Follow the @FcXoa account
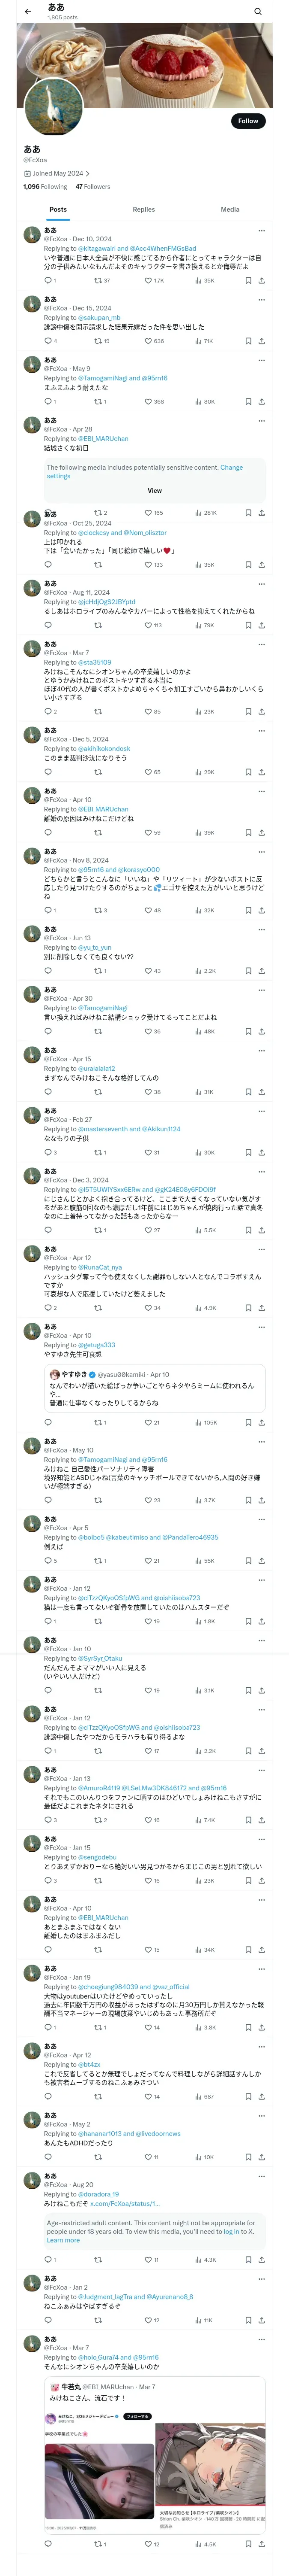 pos(247,121)
